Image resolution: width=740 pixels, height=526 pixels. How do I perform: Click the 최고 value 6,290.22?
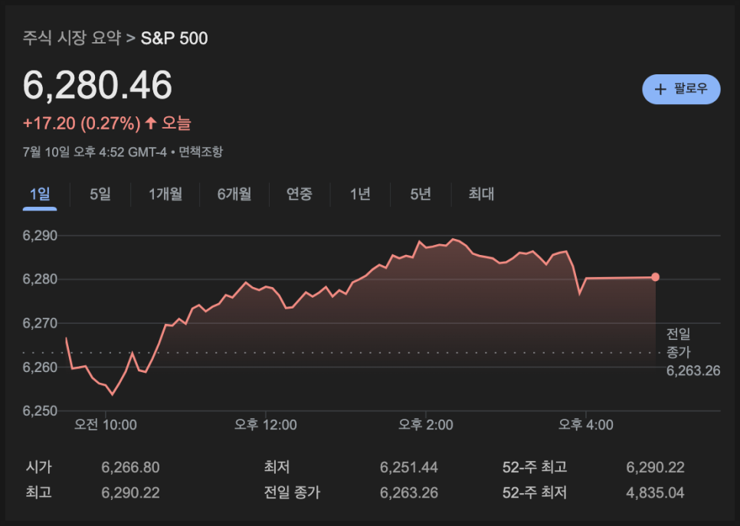pos(130,493)
